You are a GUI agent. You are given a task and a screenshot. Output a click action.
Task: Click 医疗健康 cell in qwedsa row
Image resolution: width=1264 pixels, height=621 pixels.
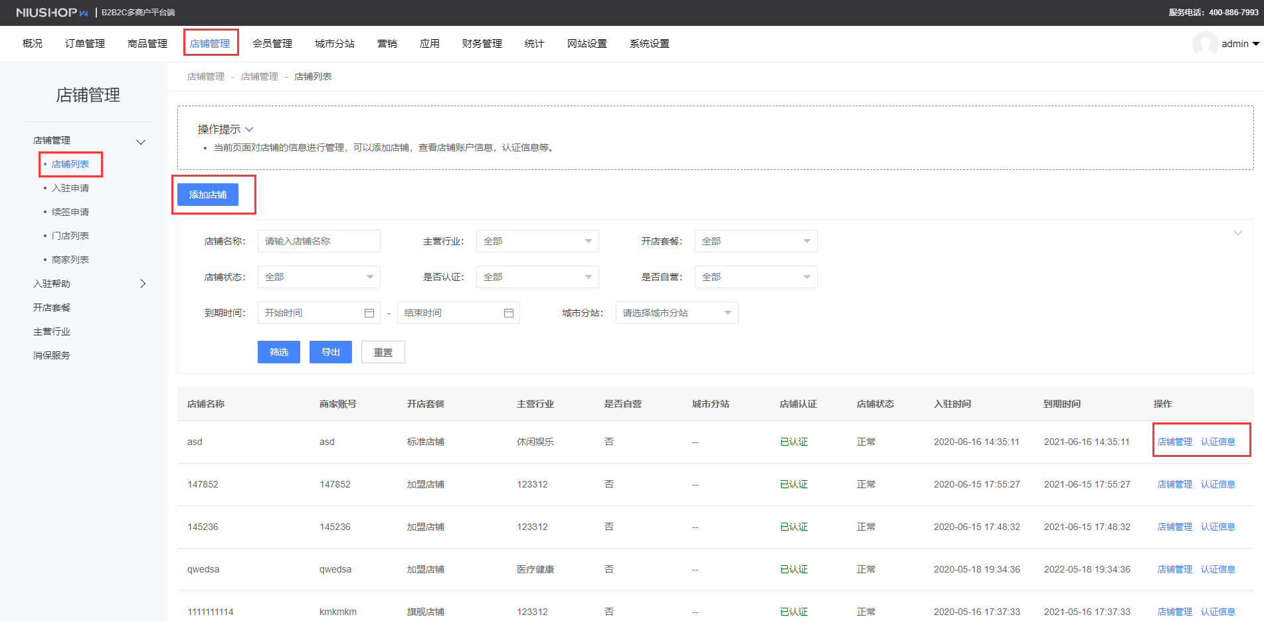coord(535,569)
